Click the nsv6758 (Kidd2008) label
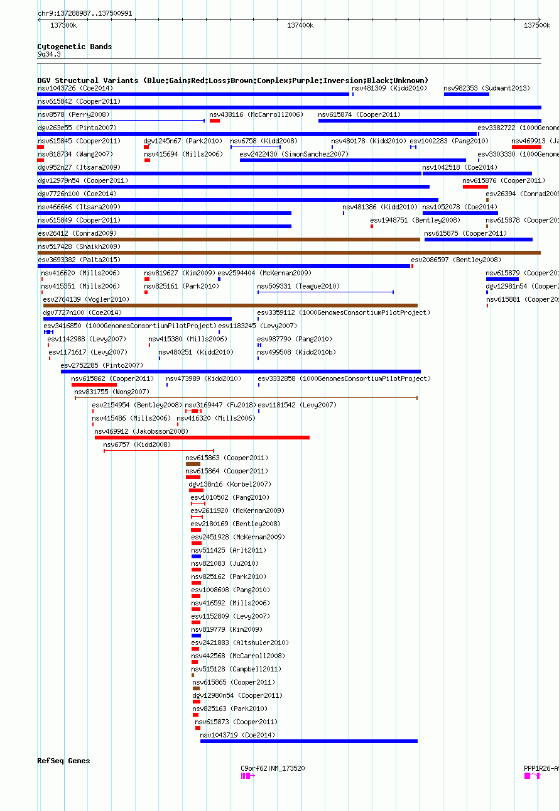Image resolution: width=559 pixels, height=811 pixels. click(x=264, y=141)
